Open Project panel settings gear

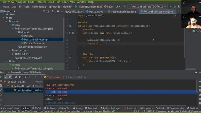point(58,11)
